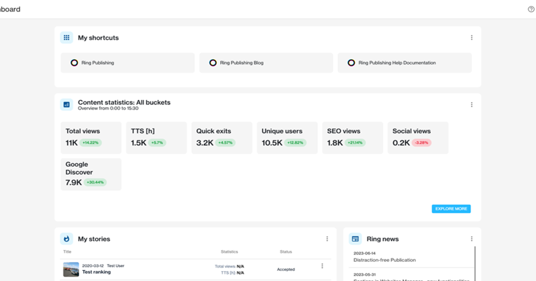Click the My shortcuts grid icon

[66, 37]
